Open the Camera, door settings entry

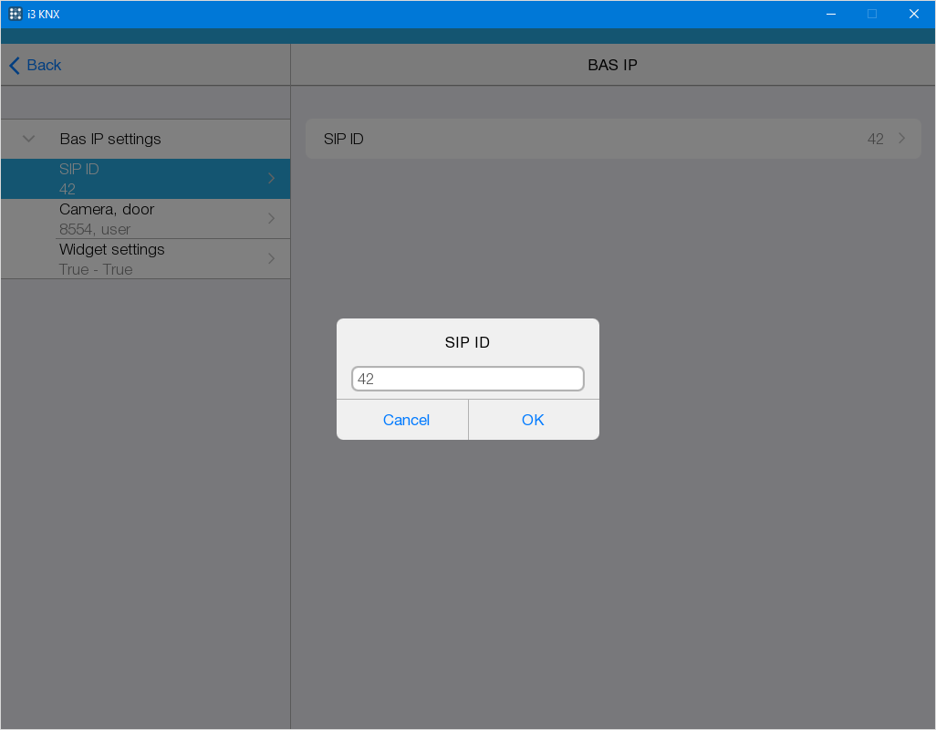tap(146, 219)
